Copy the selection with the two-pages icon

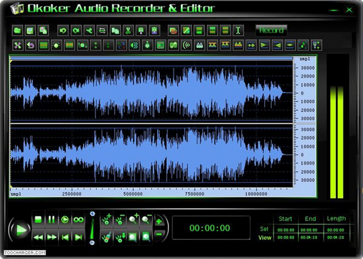[x=115, y=31]
